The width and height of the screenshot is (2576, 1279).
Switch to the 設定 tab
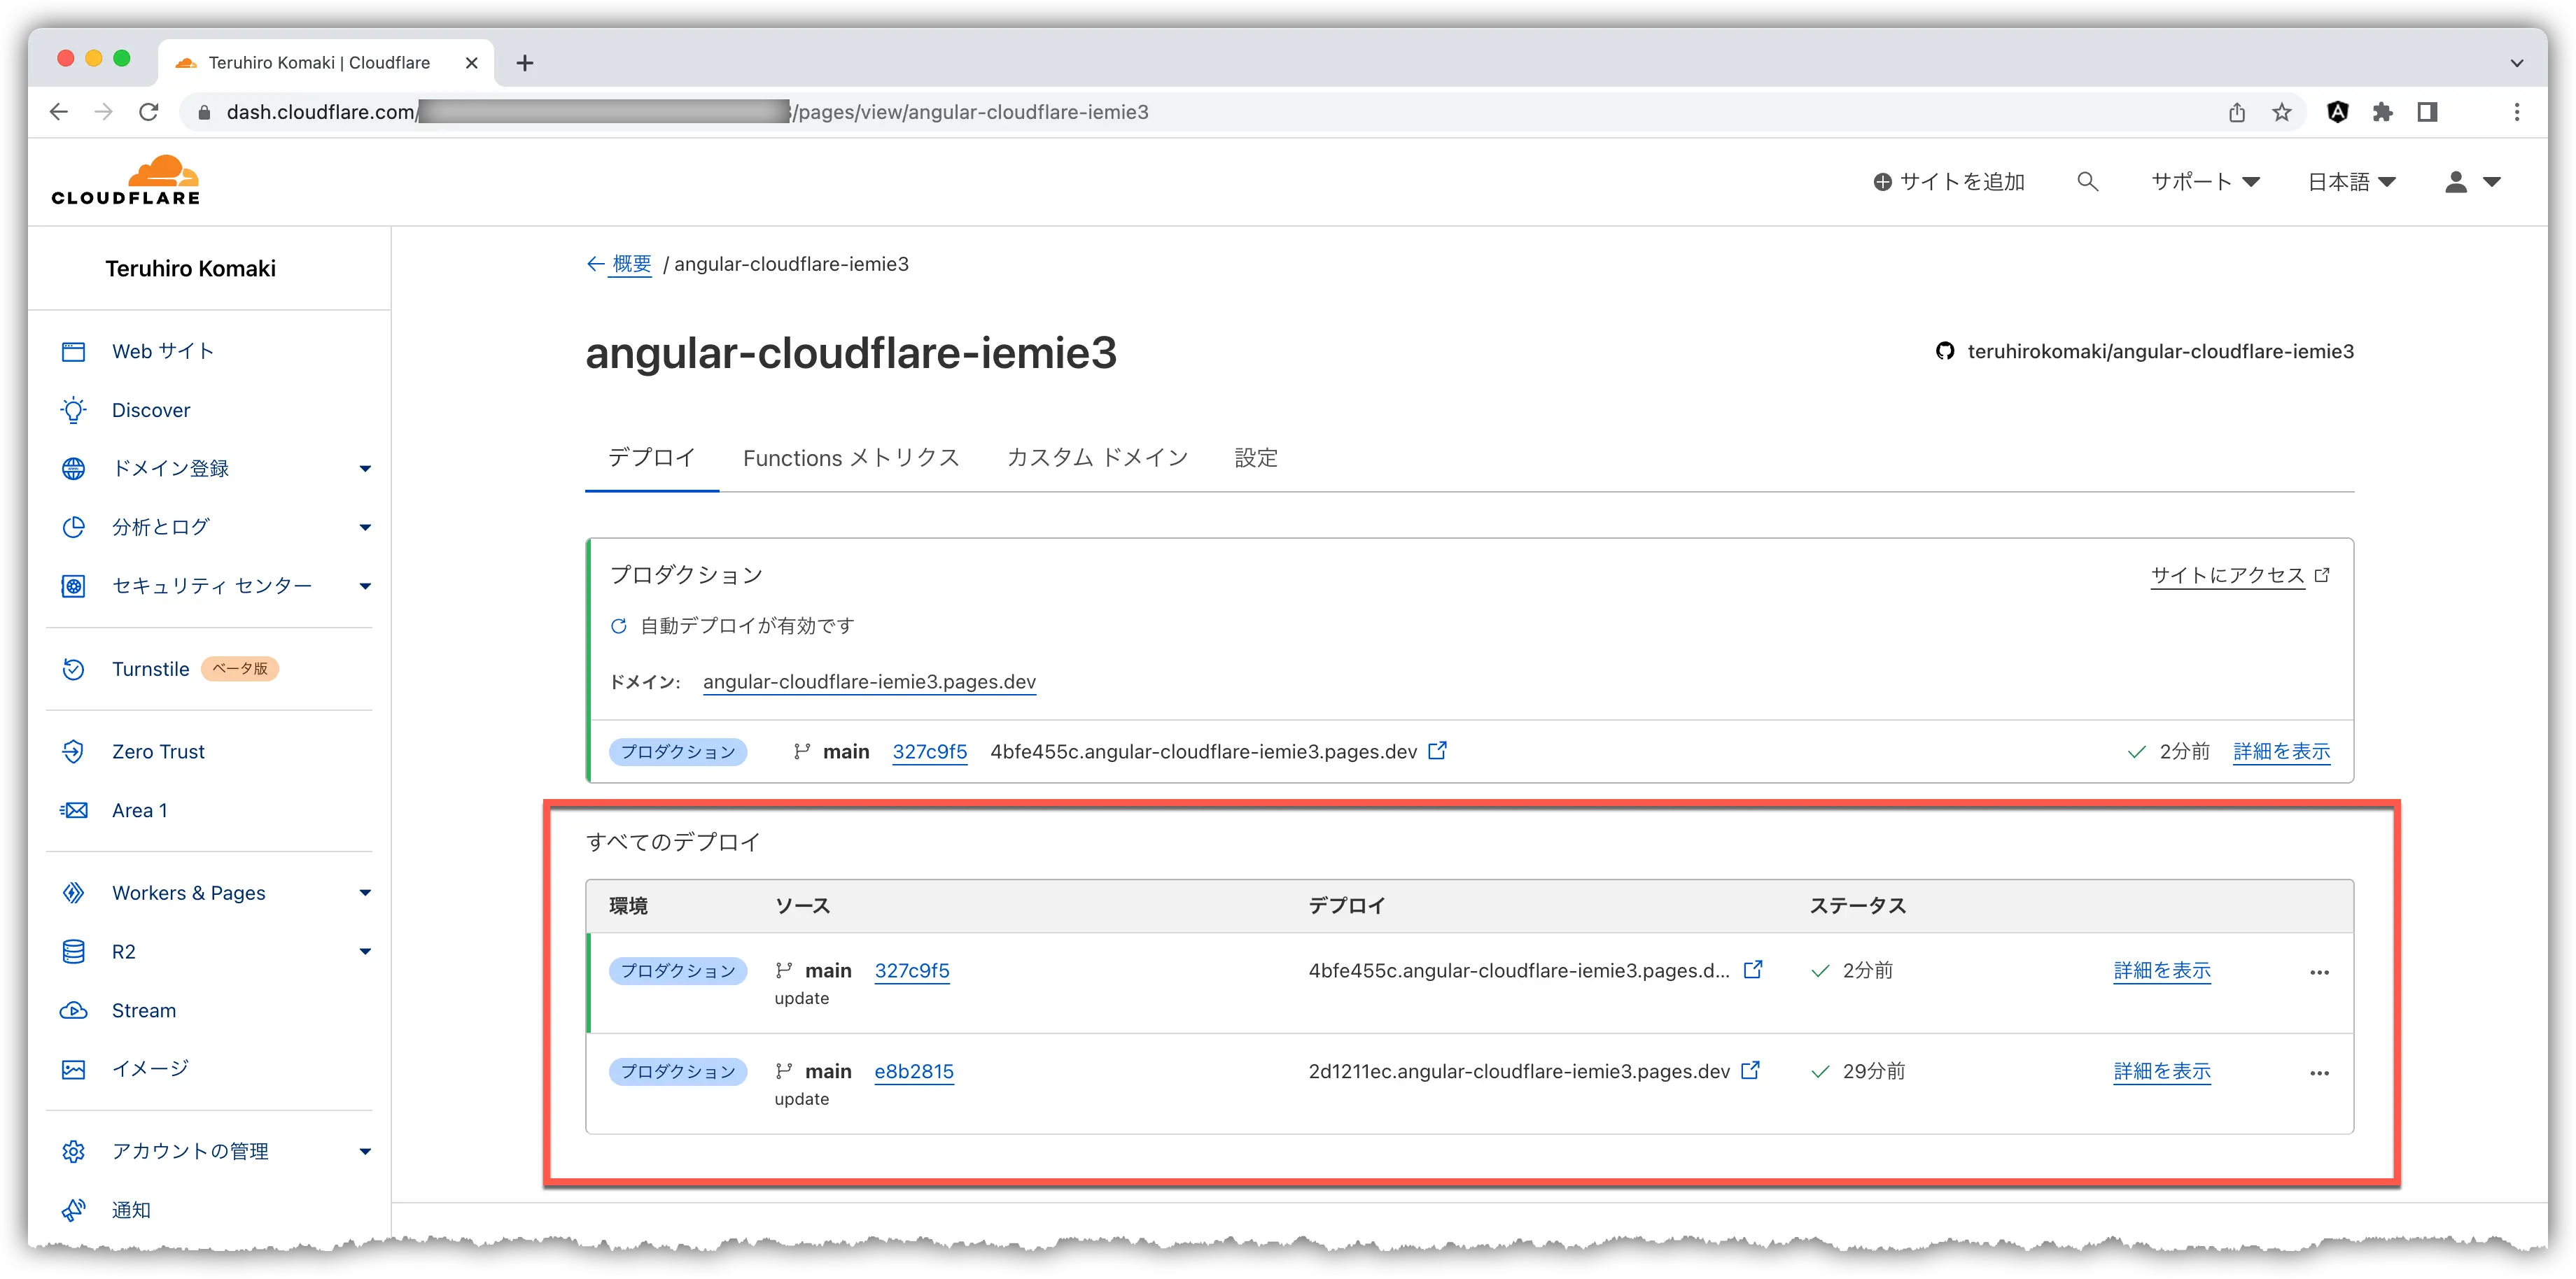click(1256, 458)
